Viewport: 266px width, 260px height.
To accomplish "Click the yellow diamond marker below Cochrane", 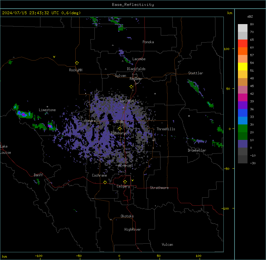I will pyautogui.click(x=105, y=182).
